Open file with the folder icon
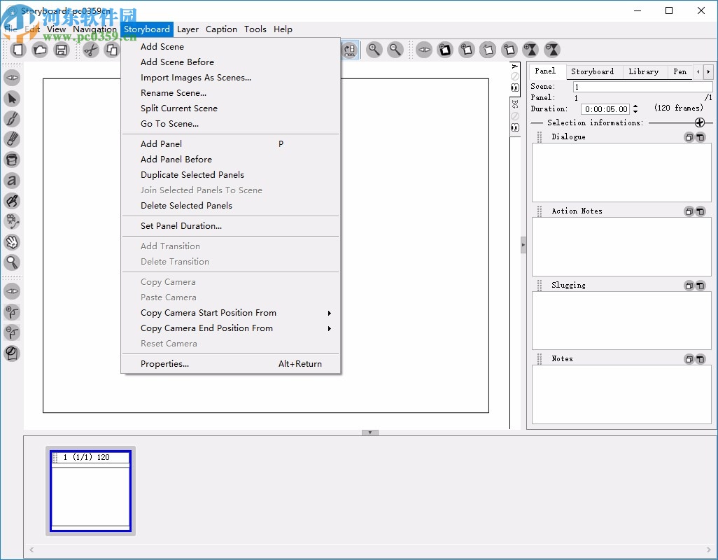The width and height of the screenshot is (718, 560). tap(40, 50)
